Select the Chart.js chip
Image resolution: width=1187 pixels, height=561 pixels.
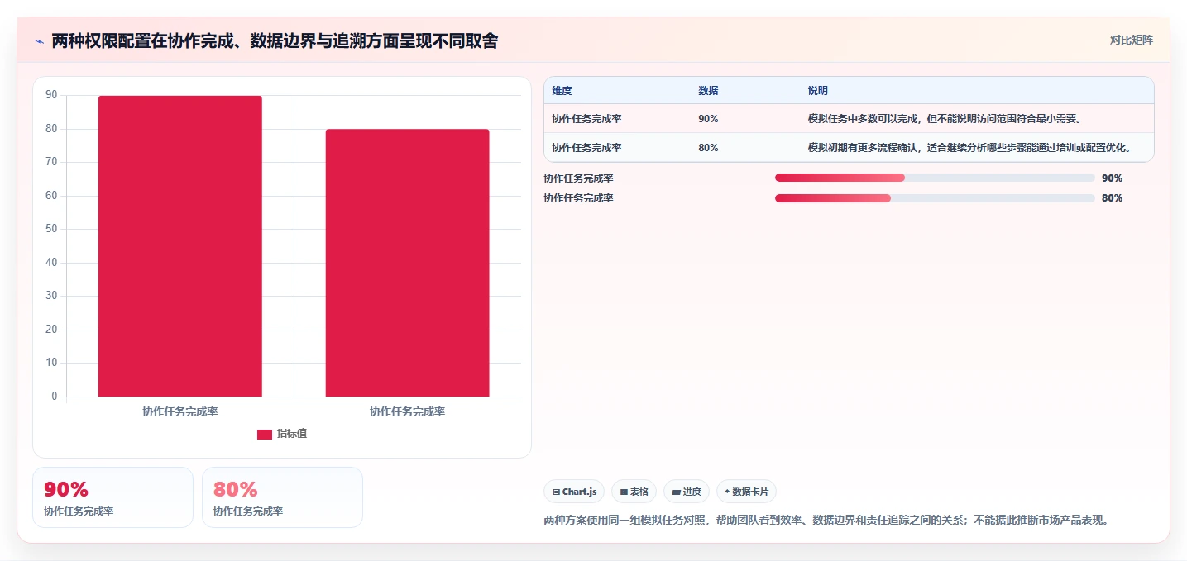(574, 492)
